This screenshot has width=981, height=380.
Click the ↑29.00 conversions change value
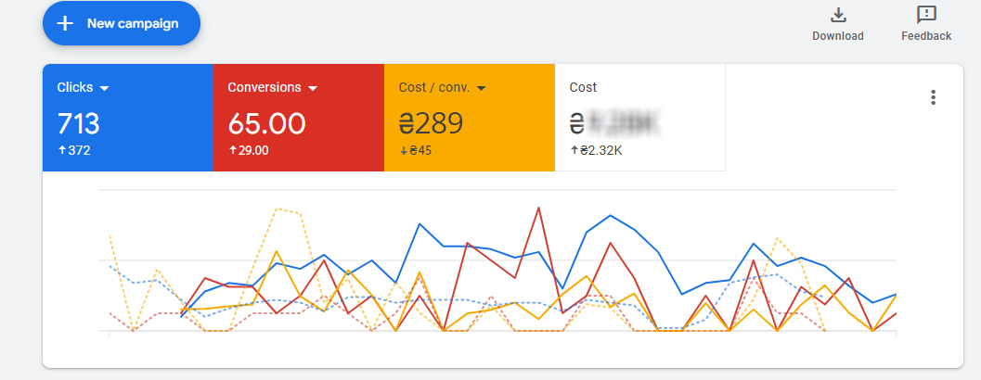249,151
